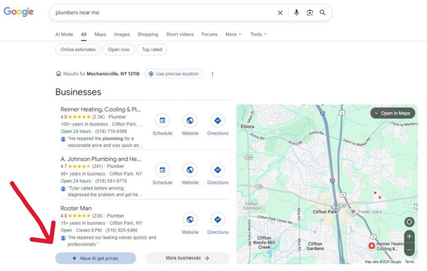Image resolution: width=427 pixels, height=271 pixels.
Task: Run the search using the magnifier icon
Action: point(322,13)
